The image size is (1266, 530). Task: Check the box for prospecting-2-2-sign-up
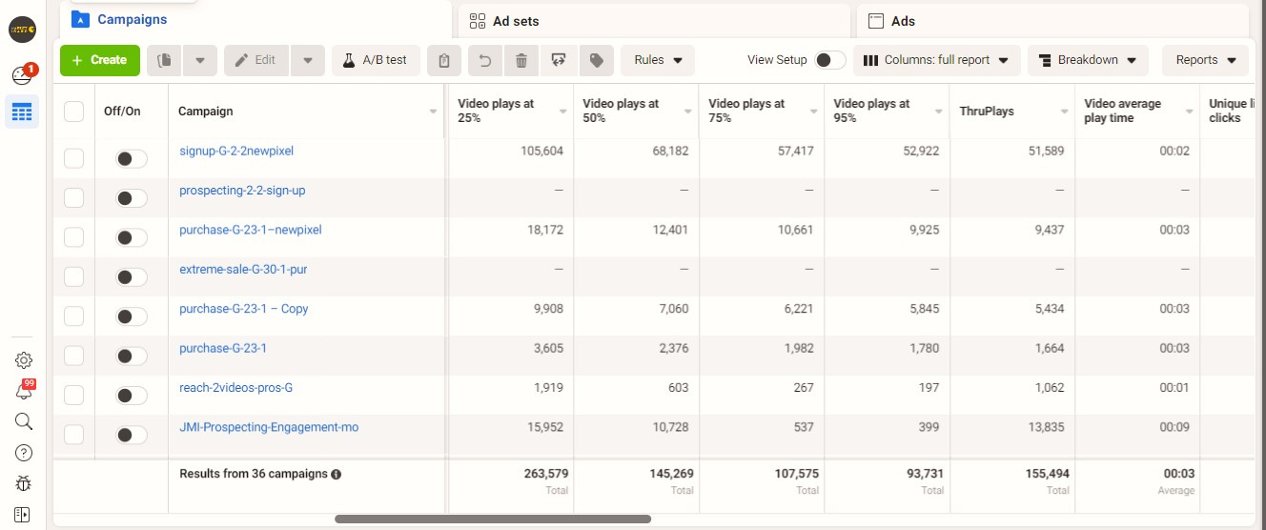click(73, 198)
